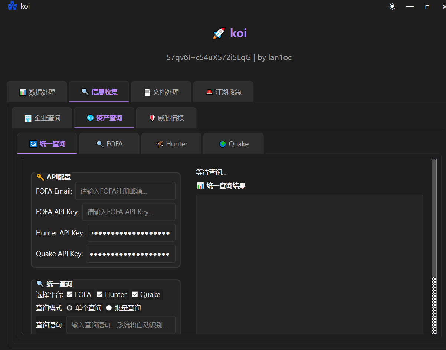This screenshot has width=446, height=350.
Task: Click the koi app logo in the title bar
Action: click(12, 6)
